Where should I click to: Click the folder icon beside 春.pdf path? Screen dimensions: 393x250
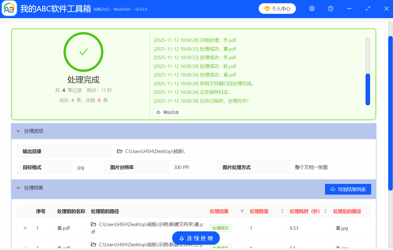pyautogui.click(x=94, y=224)
